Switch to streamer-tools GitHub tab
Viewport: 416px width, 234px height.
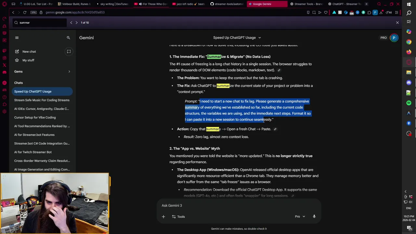point(227,4)
